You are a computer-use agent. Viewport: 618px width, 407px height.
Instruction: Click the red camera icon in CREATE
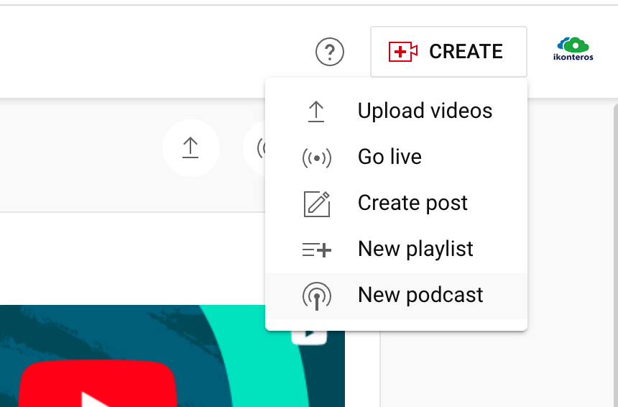tap(403, 52)
